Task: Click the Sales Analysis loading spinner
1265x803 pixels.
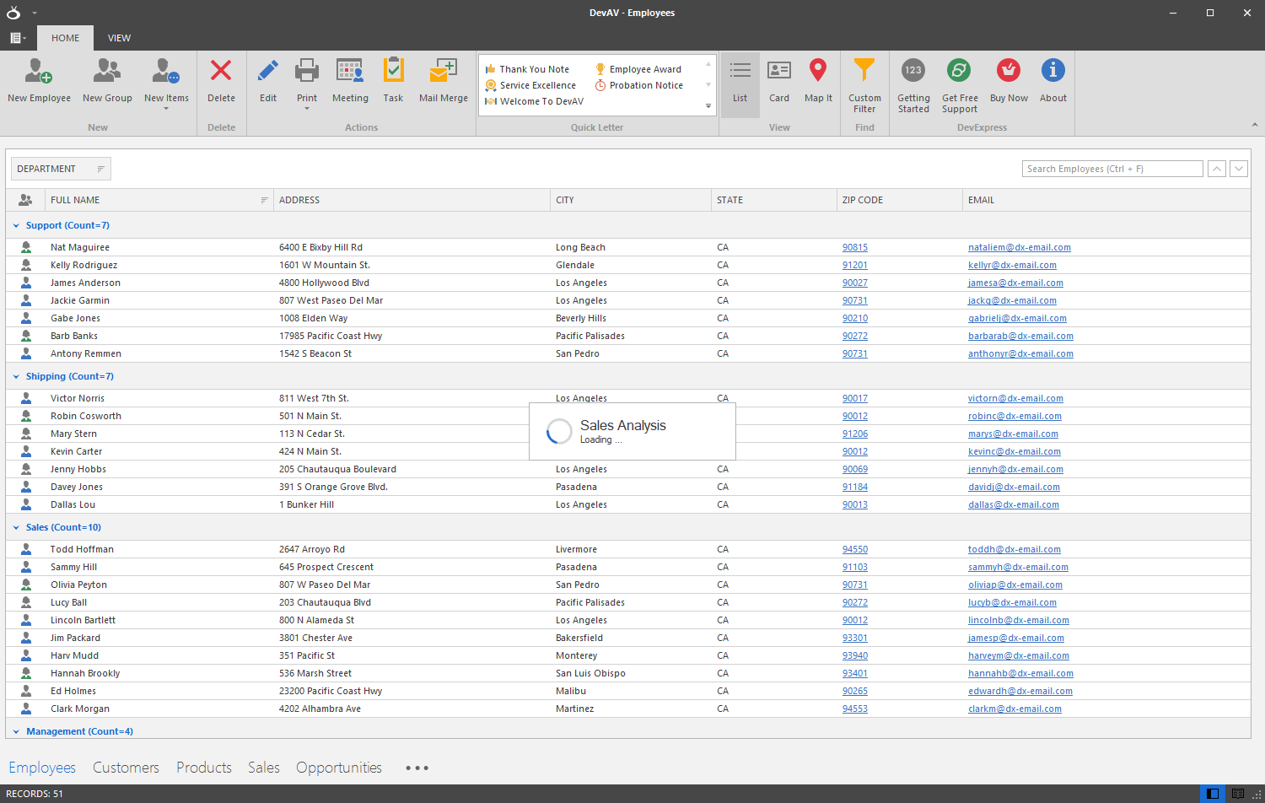Action: point(558,431)
